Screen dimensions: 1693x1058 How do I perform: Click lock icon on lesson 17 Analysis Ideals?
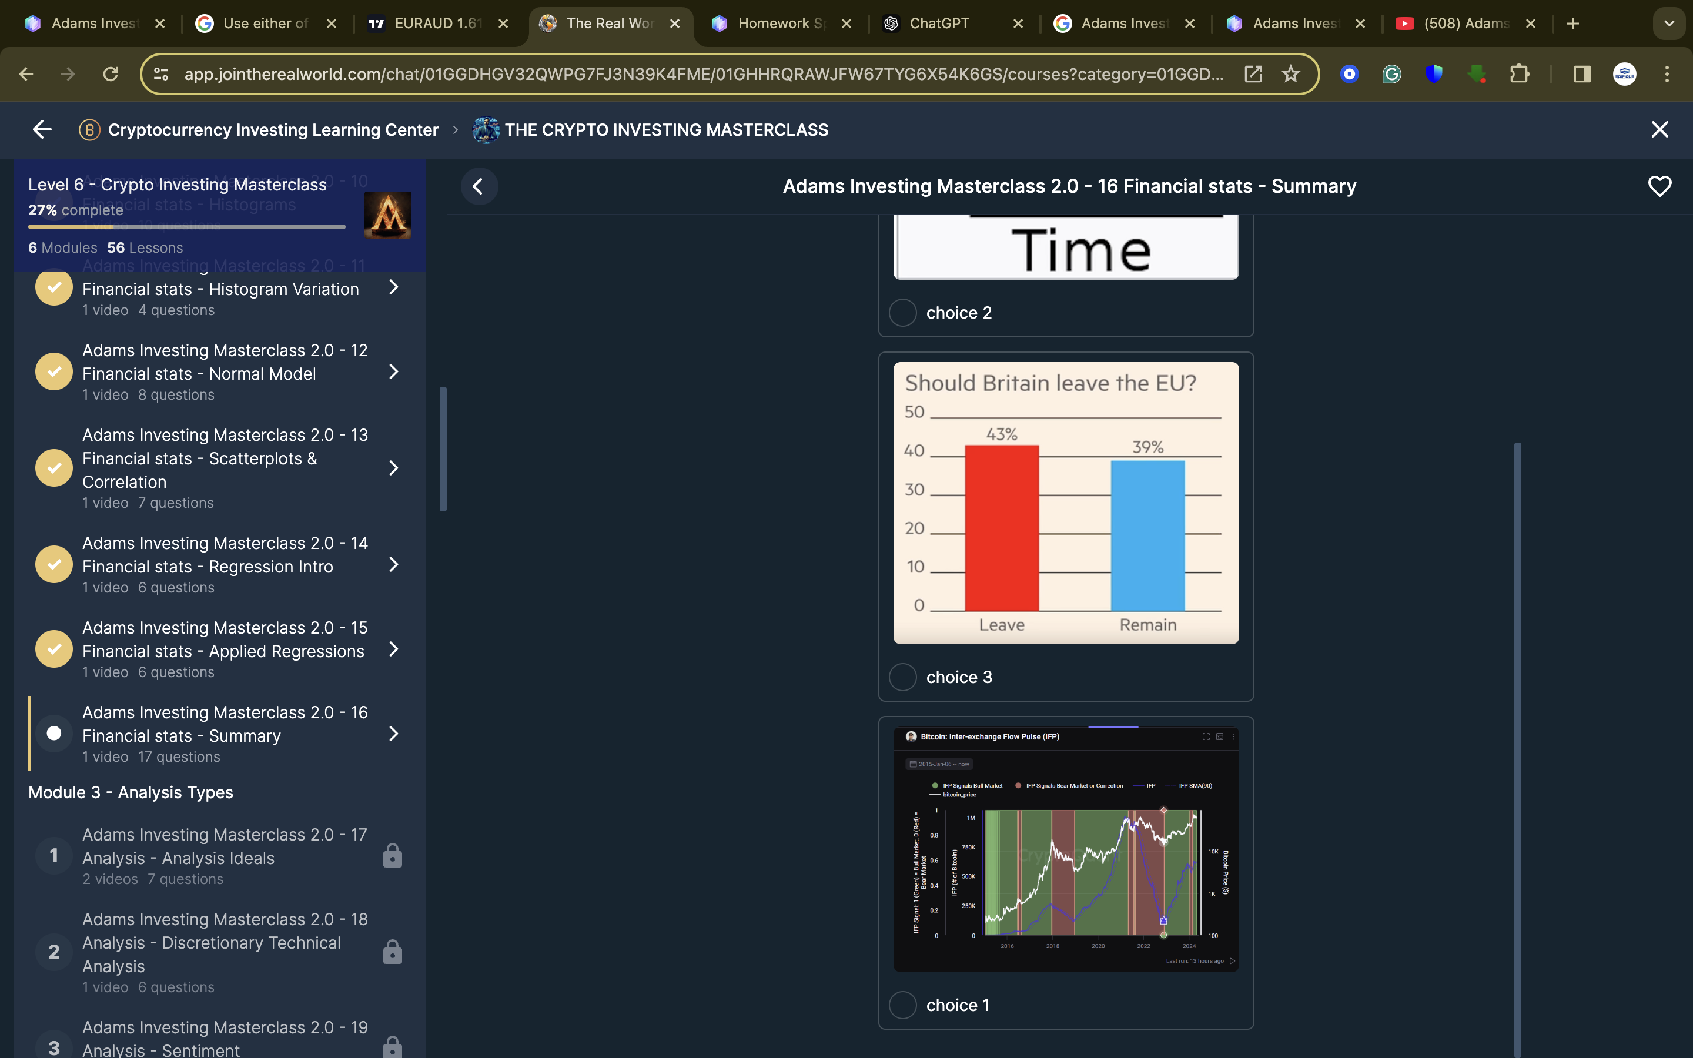click(x=393, y=855)
